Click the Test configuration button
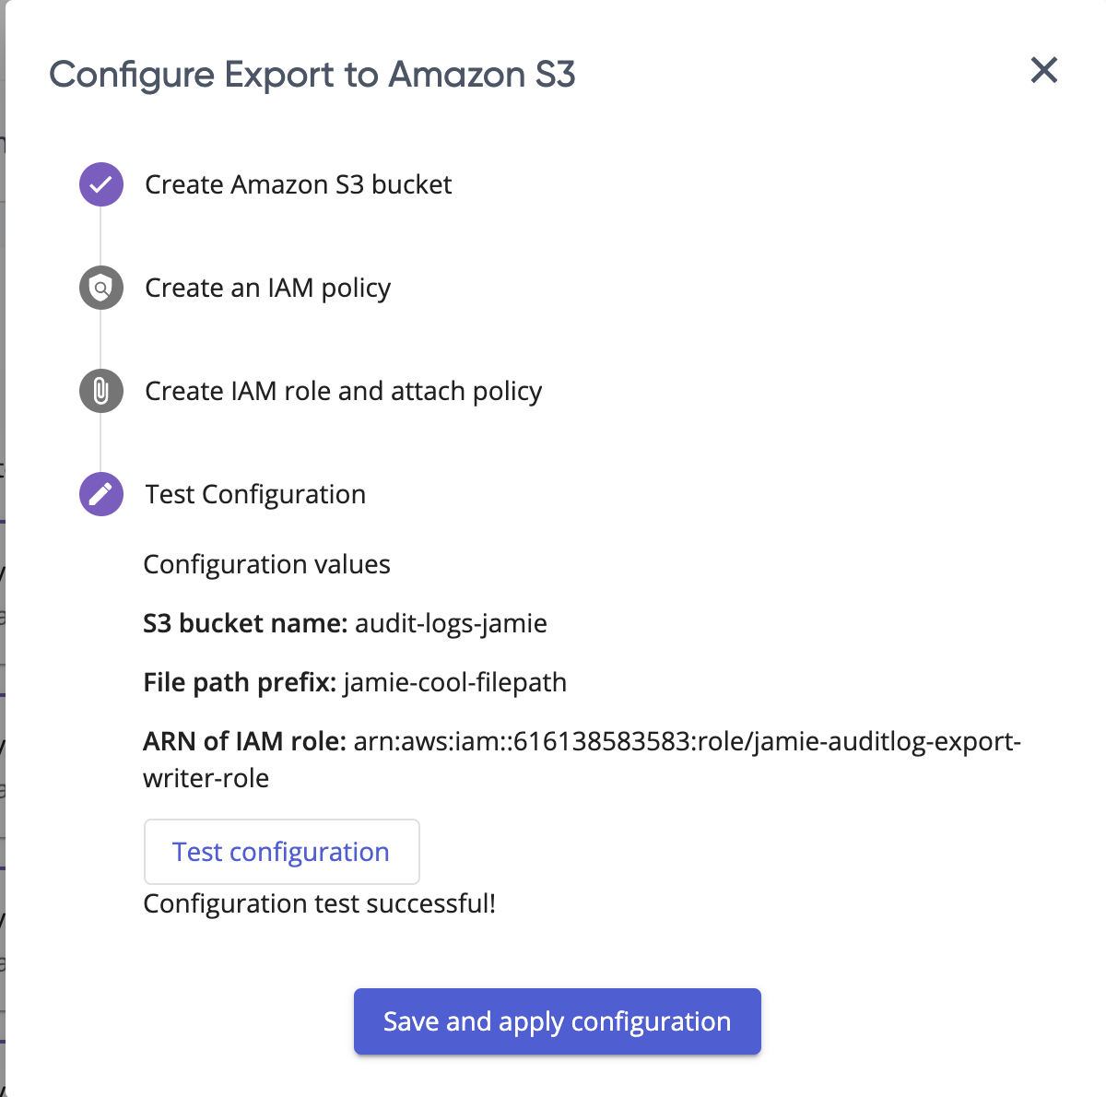This screenshot has width=1106, height=1097. coord(282,852)
